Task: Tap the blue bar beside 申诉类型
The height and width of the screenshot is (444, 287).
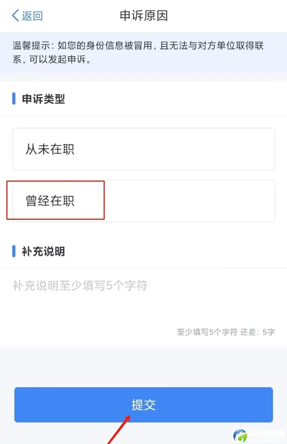Action: click(x=14, y=99)
